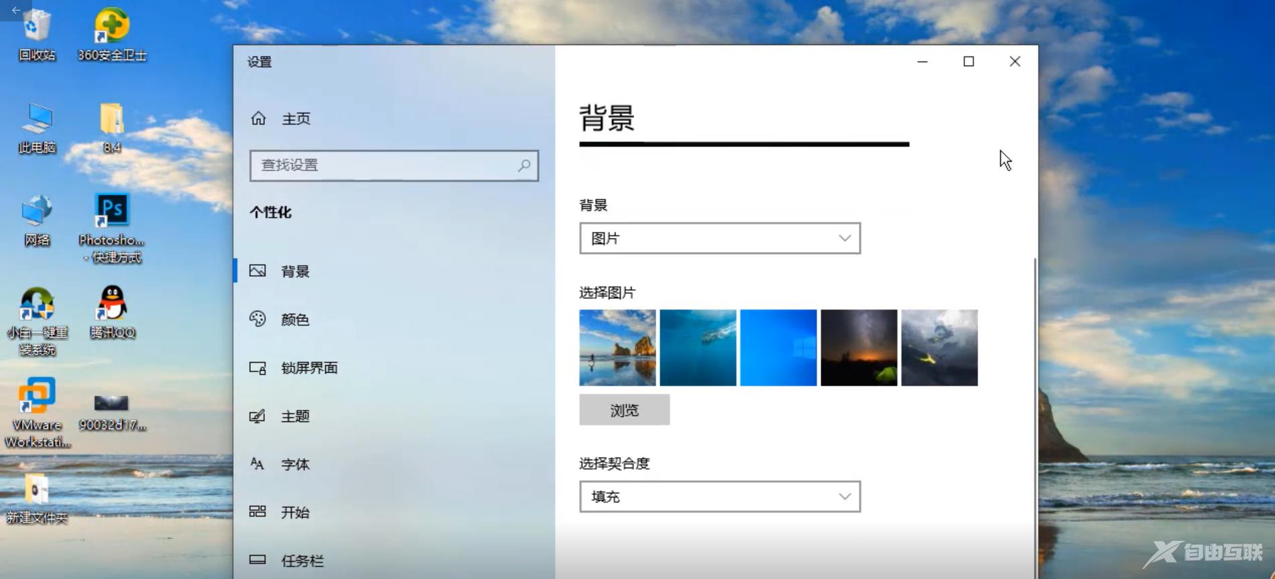
Task: Switch to the 字体 settings page
Action: pos(394,464)
